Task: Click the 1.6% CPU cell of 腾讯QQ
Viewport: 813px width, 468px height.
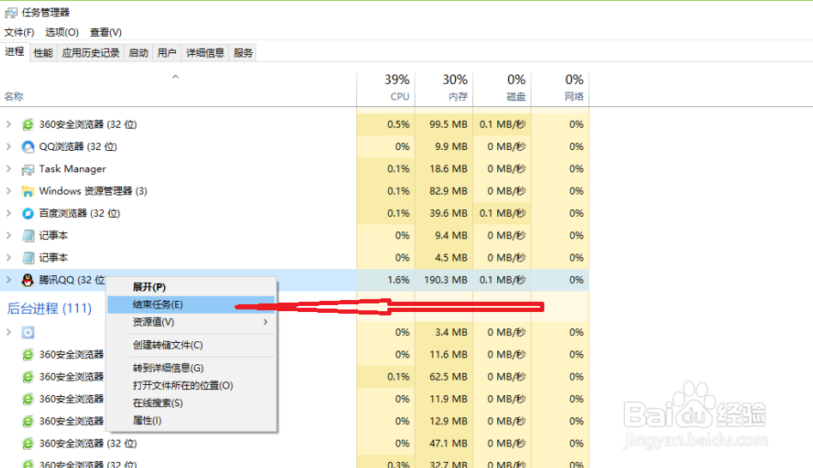Action: pyautogui.click(x=386, y=280)
